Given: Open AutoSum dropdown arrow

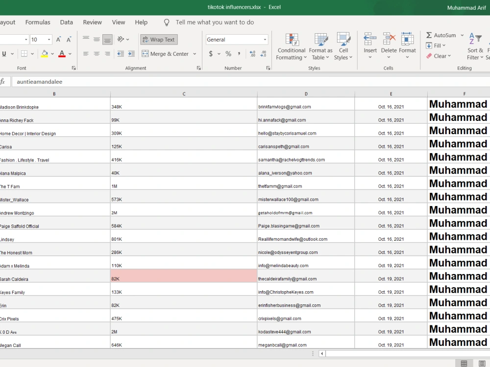Looking at the screenshot, I should click(x=462, y=35).
